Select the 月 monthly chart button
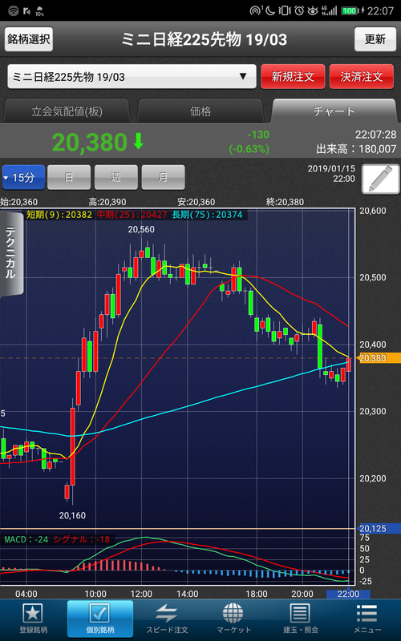Image resolution: width=401 pixels, height=641 pixels. pos(163,177)
